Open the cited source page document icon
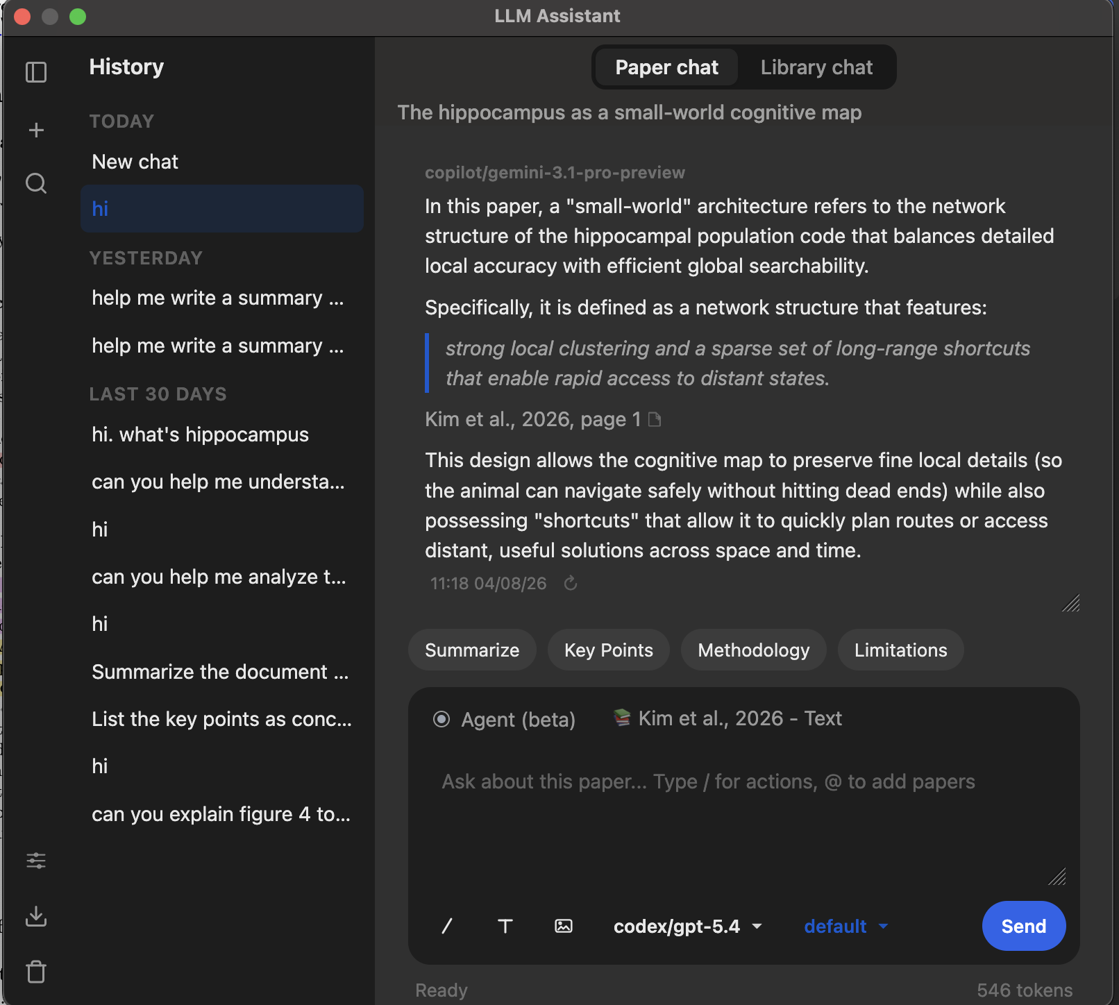Viewport: 1119px width, 1005px height. 655,419
